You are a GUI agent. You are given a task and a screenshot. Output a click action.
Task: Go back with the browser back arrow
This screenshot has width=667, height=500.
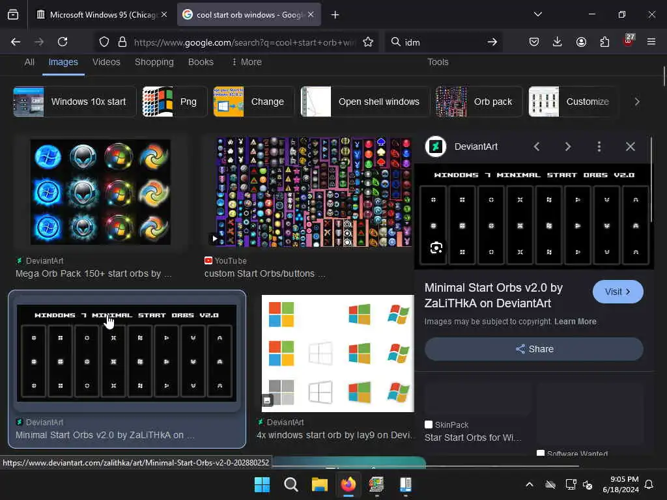click(x=16, y=42)
